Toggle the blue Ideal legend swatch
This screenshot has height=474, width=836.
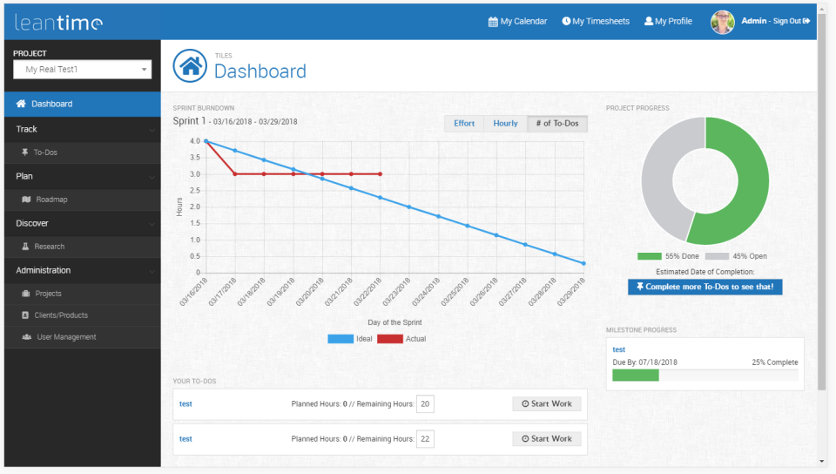point(340,339)
